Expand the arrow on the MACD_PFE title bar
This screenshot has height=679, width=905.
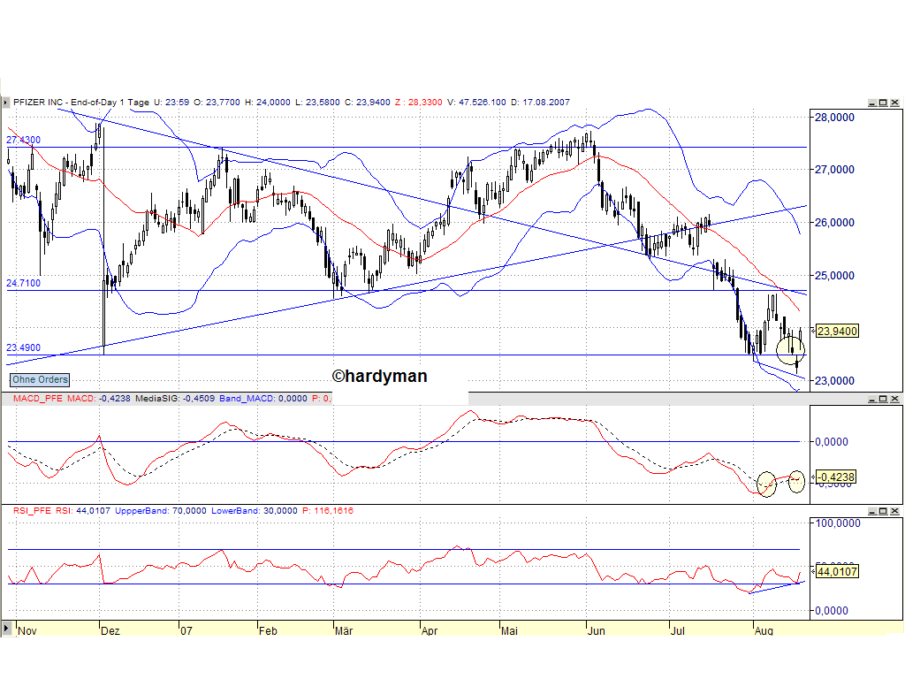[6, 398]
